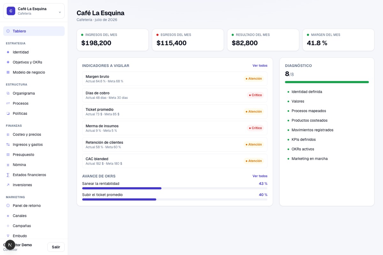Image resolution: width=383 pixels, height=255 pixels.
Task: Click the Margen del mes card
Action: [338, 40]
